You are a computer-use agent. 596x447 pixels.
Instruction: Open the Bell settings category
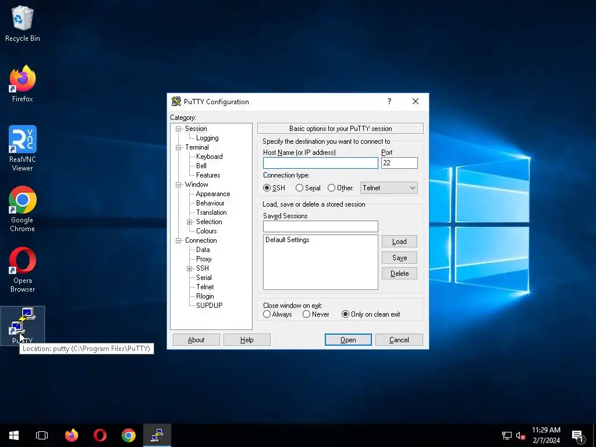tap(201, 166)
